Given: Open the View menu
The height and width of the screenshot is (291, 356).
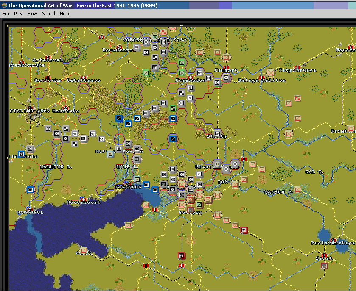Looking at the screenshot, I should [x=32, y=14].
